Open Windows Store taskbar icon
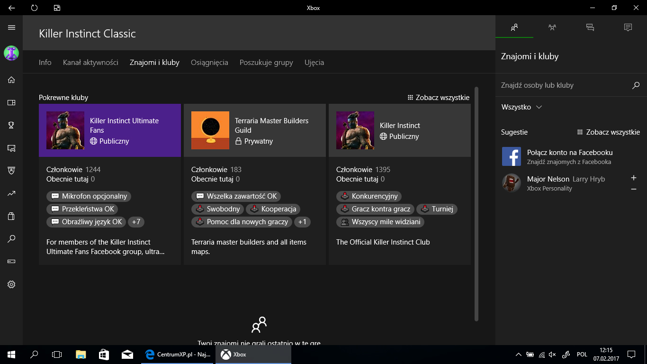The image size is (647, 364). click(x=104, y=354)
